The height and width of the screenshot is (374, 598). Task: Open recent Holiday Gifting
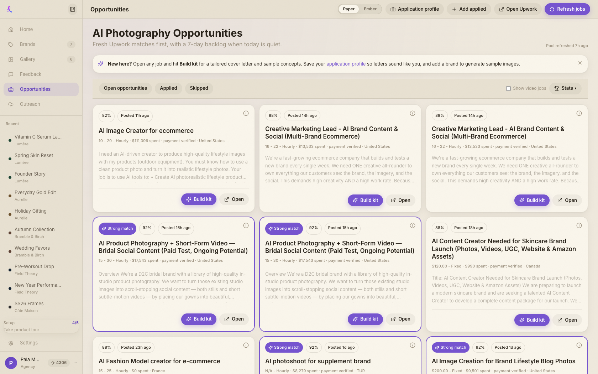pos(41,214)
